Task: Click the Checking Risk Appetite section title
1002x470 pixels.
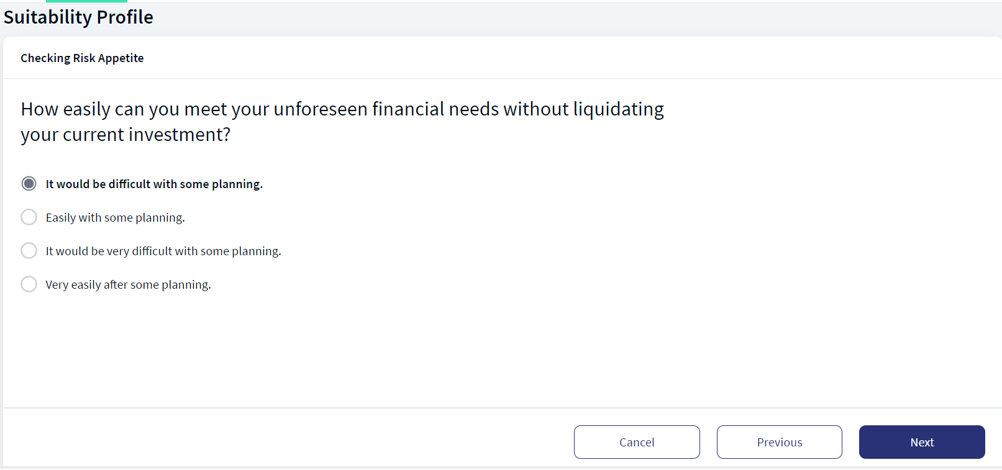Action: (82, 58)
